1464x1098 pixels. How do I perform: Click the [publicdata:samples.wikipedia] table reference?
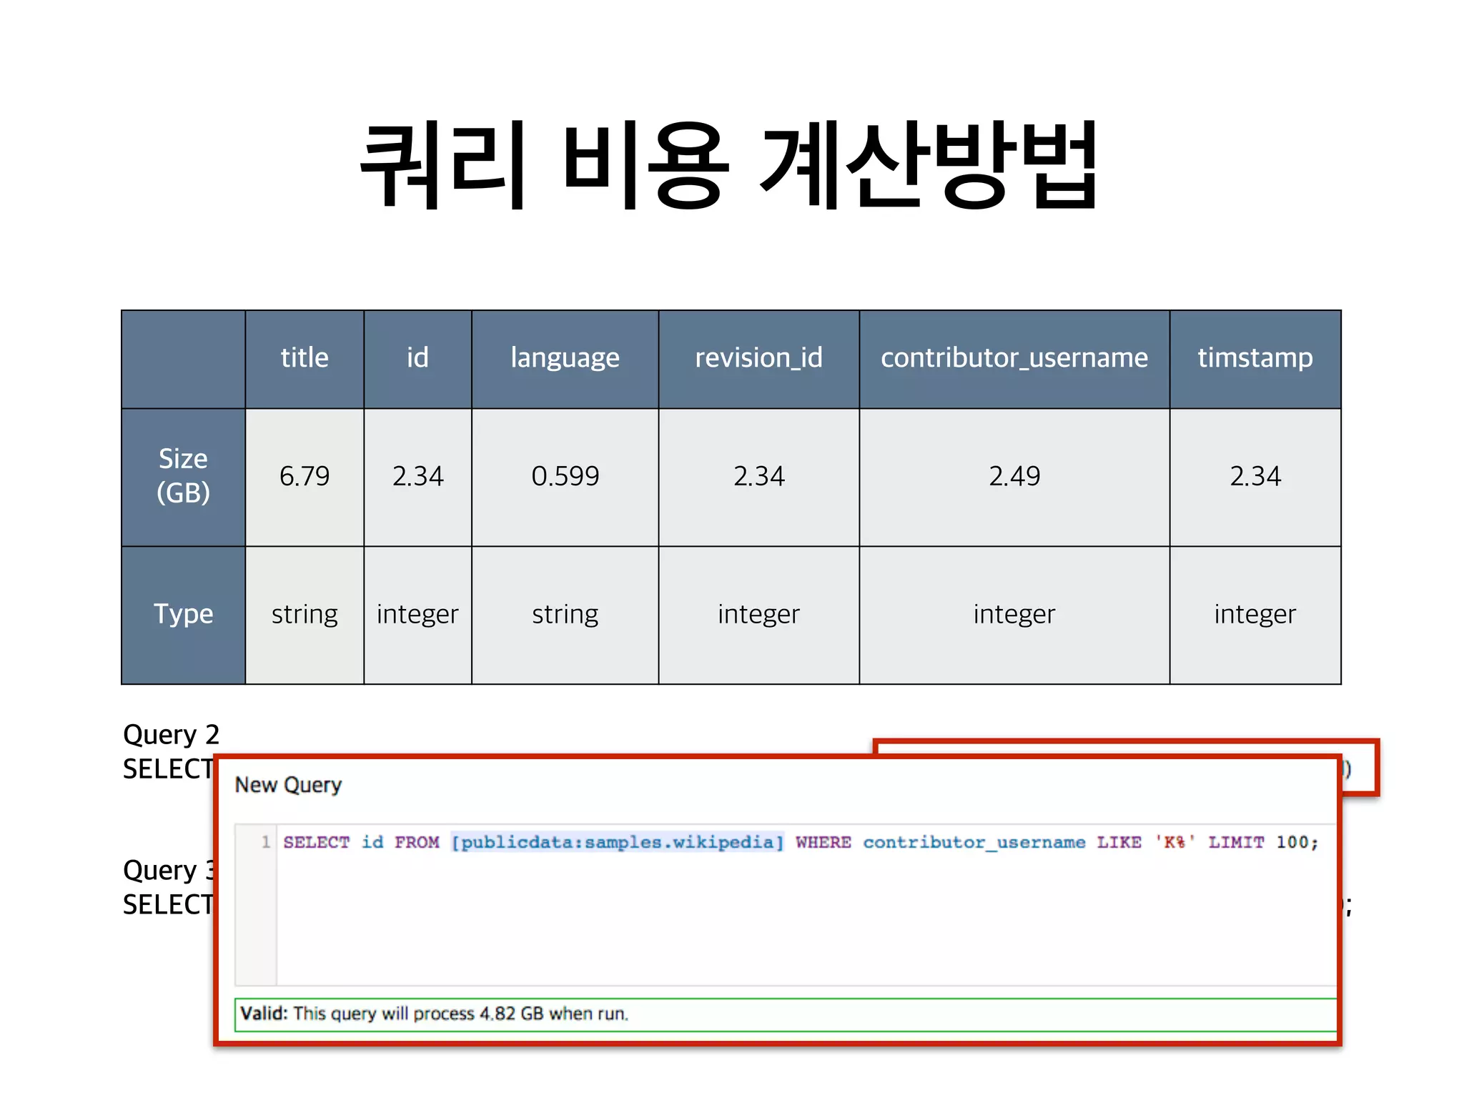tap(618, 842)
